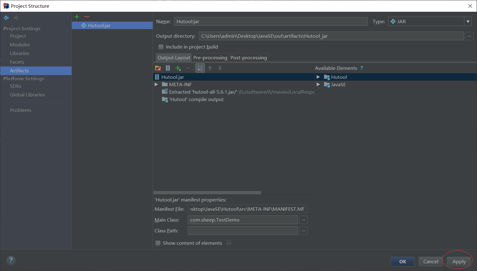The image size is (477, 271).
Task: Remove selected artifact with red minus
Action: (x=87, y=17)
